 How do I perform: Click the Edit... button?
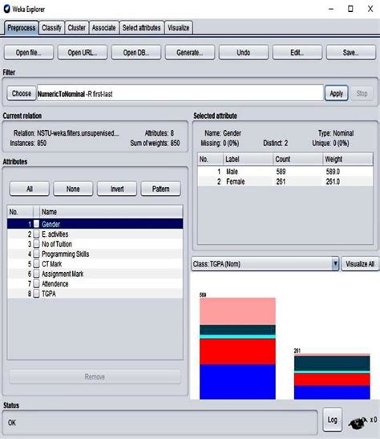(297, 52)
